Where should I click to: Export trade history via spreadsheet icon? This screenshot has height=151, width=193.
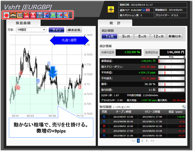point(184,107)
